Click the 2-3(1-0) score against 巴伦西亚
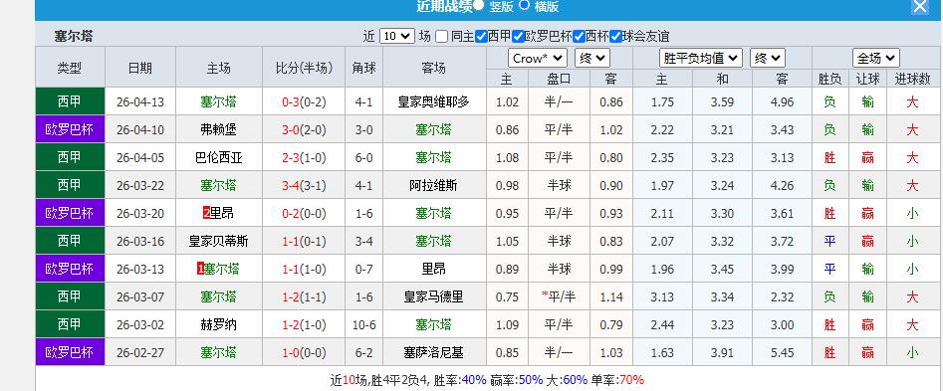This screenshot has height=391, width=943. point(304,158)
